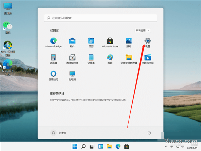
Task: Select the Microsoft Edge desktop shortcut
Action: coord(8,67)
